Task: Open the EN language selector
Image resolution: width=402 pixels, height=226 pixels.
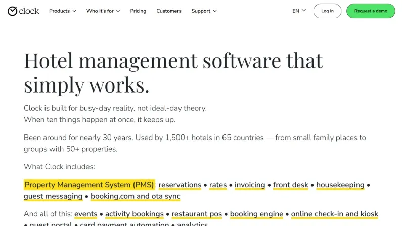Action: tap(299, 11)
